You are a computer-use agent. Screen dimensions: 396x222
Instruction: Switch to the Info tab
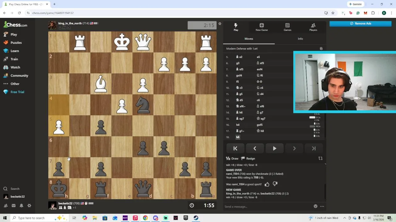(300, 39)
